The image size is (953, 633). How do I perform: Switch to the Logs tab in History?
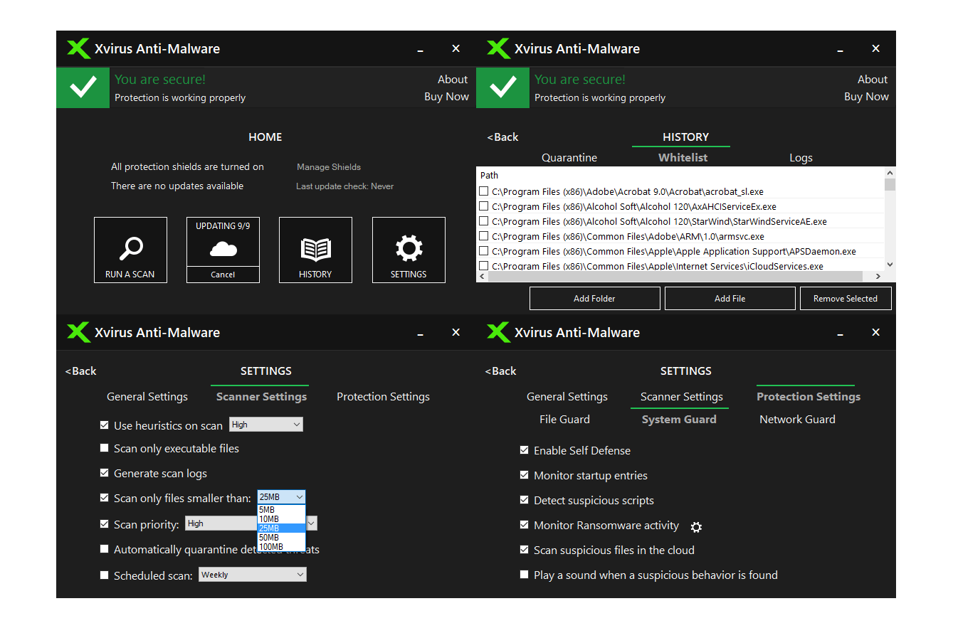click(801, 158)
